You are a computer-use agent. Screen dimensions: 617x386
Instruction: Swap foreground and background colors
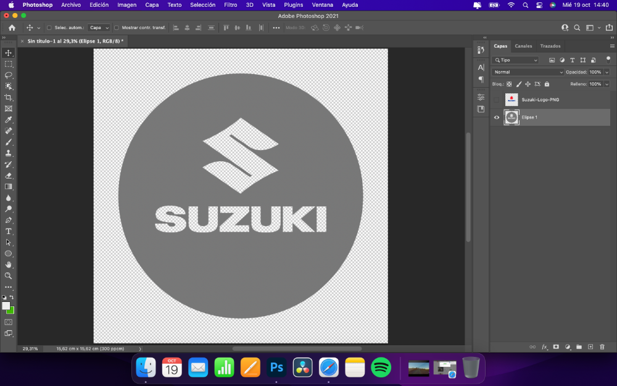click(12, 298)
